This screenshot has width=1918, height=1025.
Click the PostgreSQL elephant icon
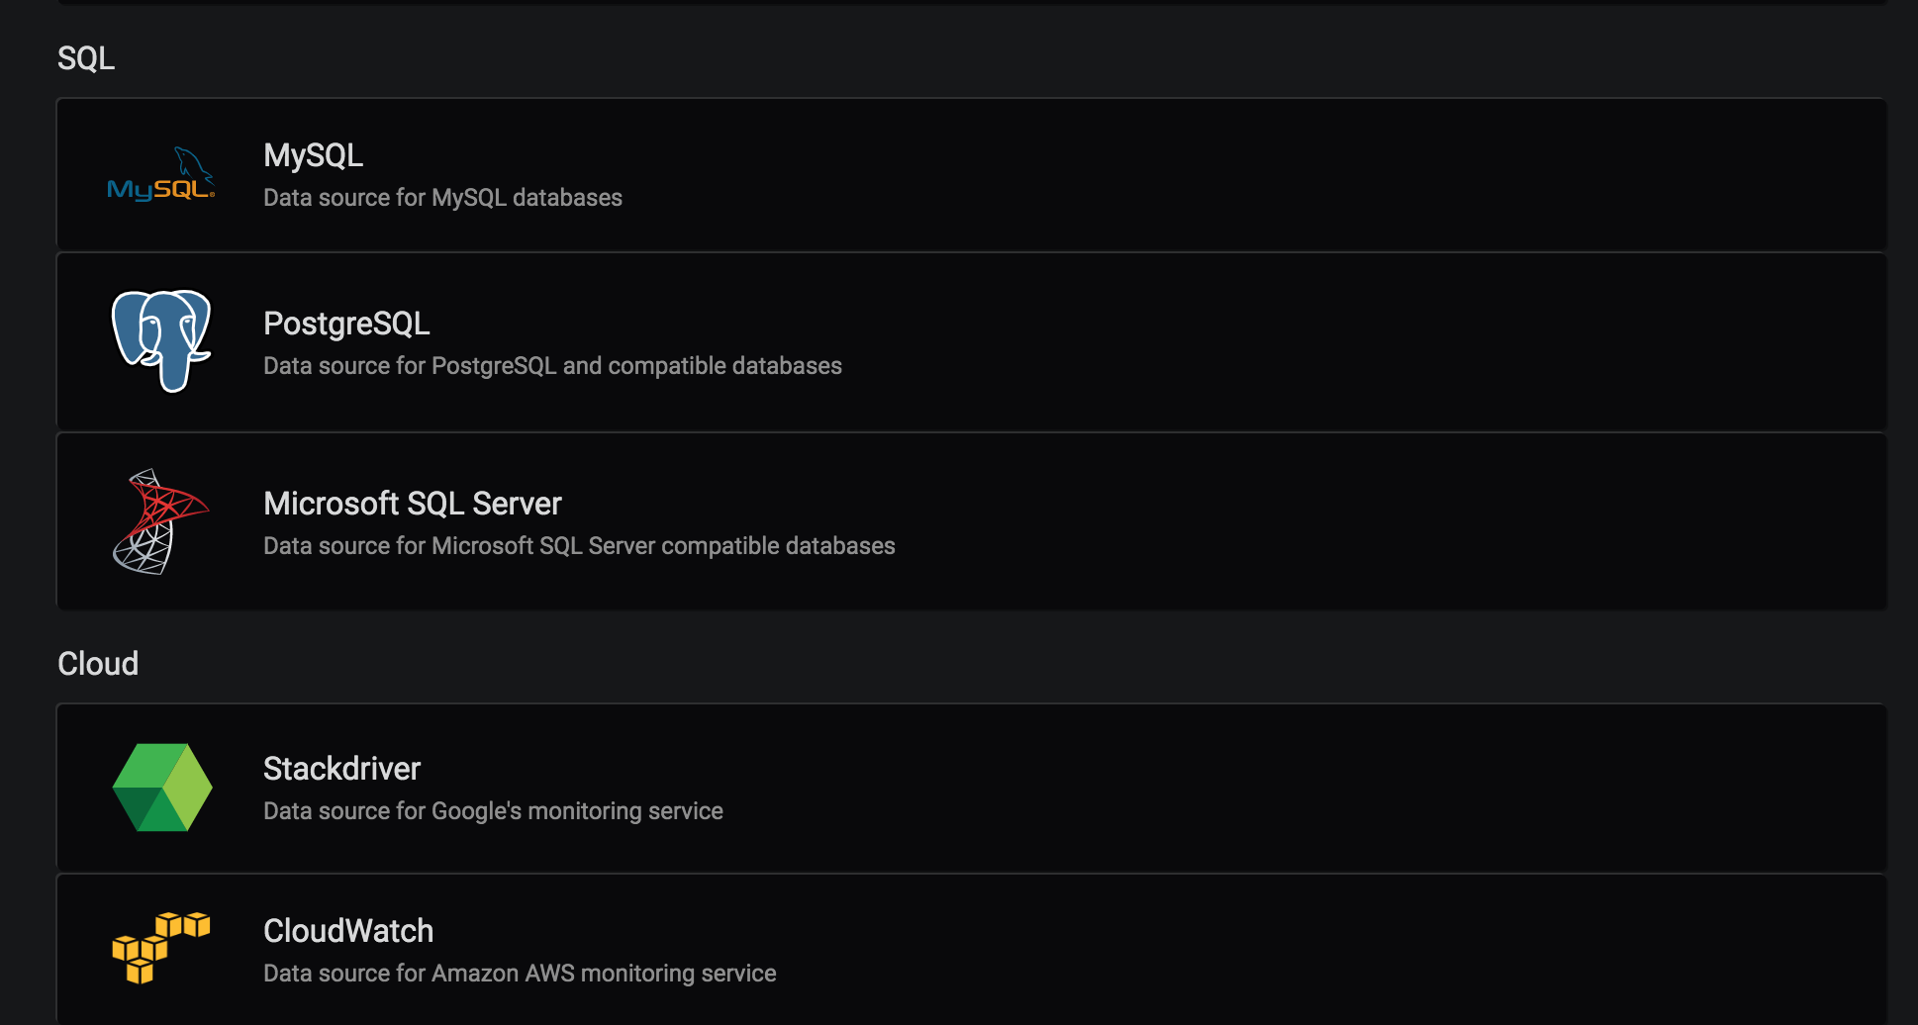[x=162, y=340]
